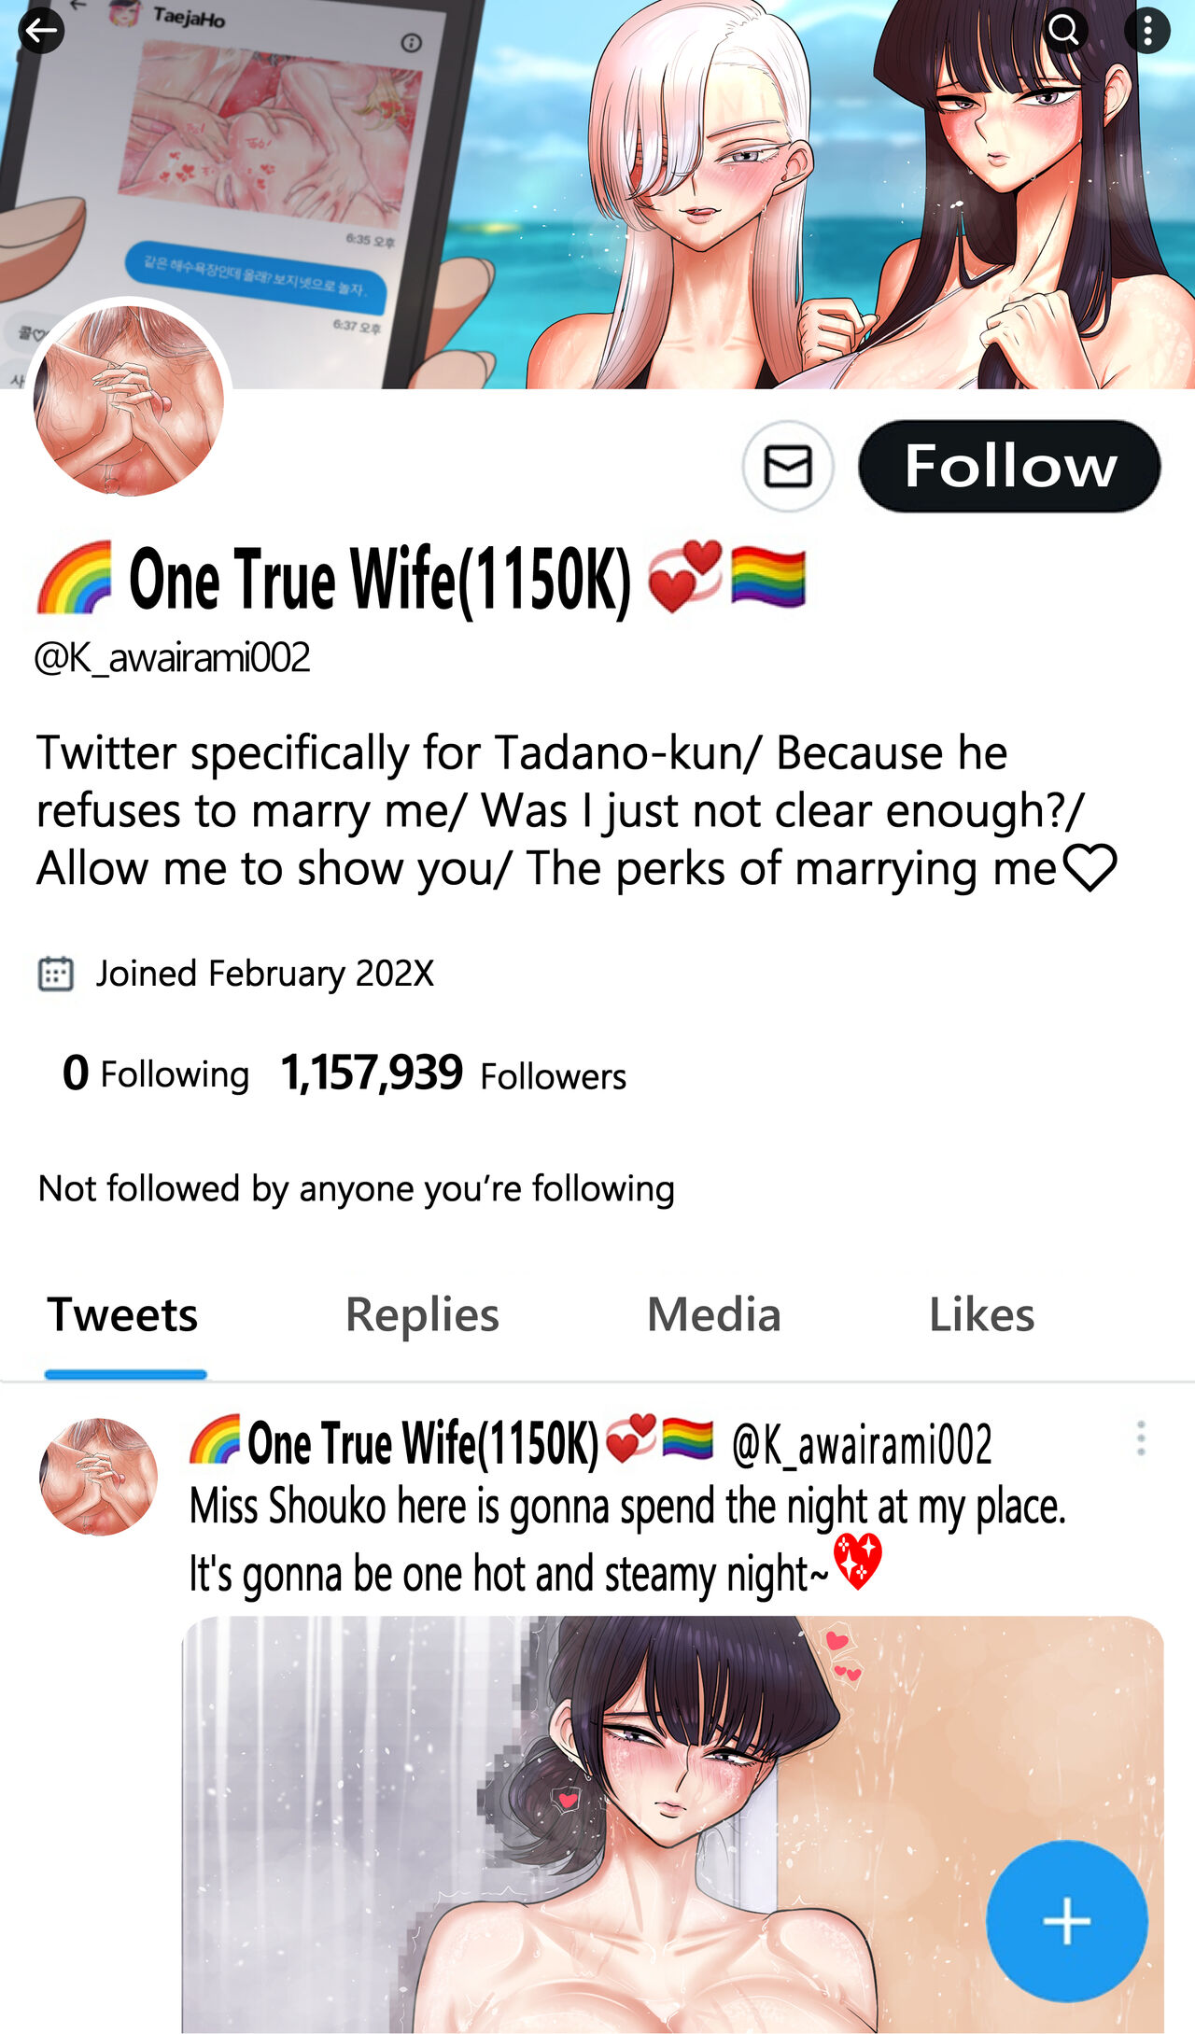1195x2034 pixels.
Task: Click the "Not followed by anyone" notice
Action: [x=356, y=1189]
